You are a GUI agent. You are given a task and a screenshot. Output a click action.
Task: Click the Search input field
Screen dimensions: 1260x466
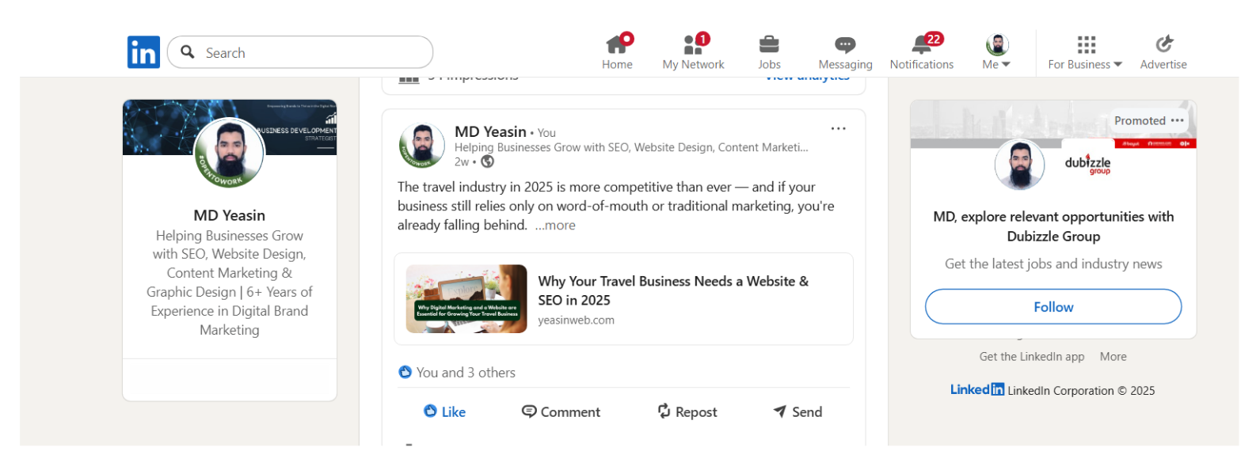coord(300,52)
